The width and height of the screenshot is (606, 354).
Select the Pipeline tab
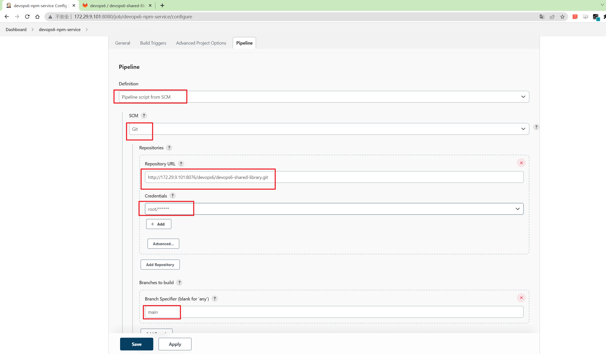pos(244,43)
